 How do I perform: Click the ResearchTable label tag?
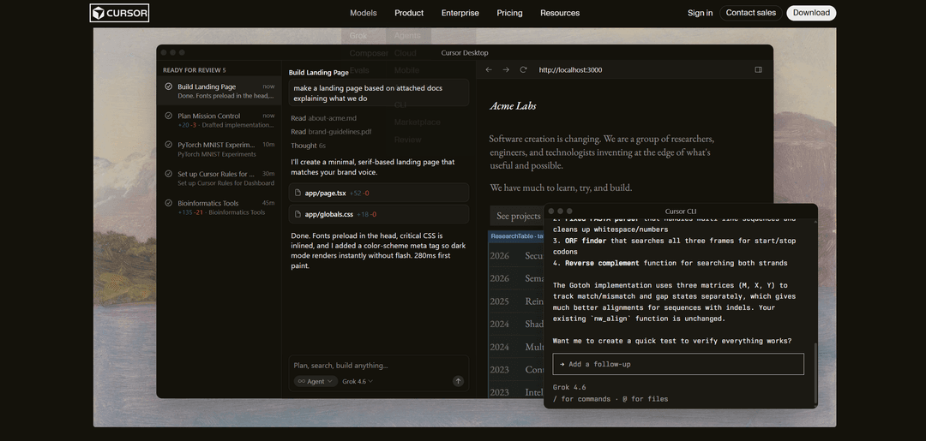517,235
